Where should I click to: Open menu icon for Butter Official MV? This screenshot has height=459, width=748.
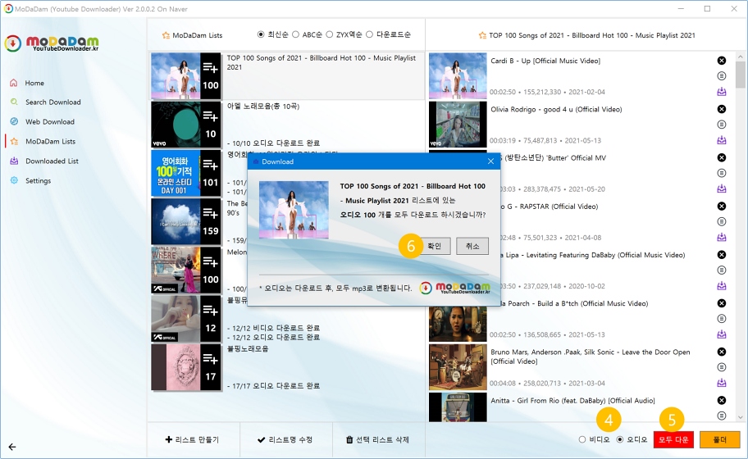pos(722,173)
